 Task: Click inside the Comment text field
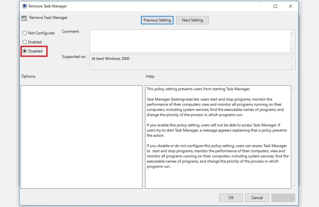tap(186, 40)
